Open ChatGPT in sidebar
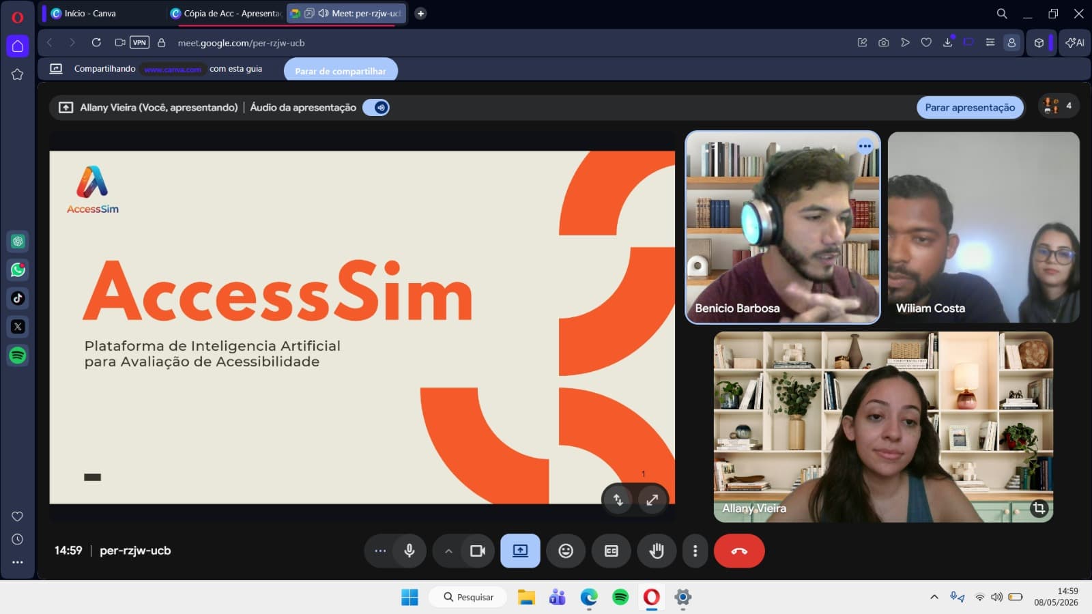 18,241
